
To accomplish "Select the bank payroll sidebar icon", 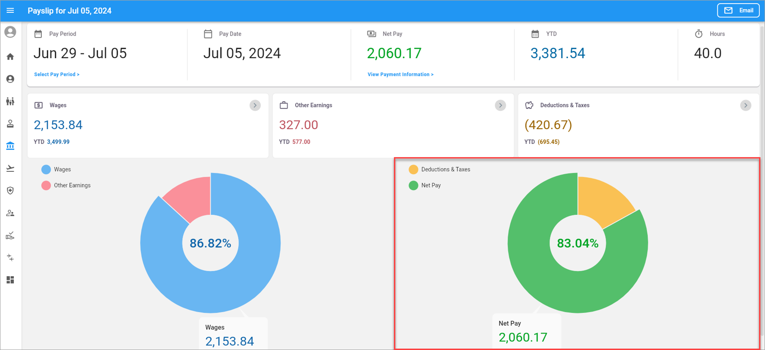I will click(10, 146).
